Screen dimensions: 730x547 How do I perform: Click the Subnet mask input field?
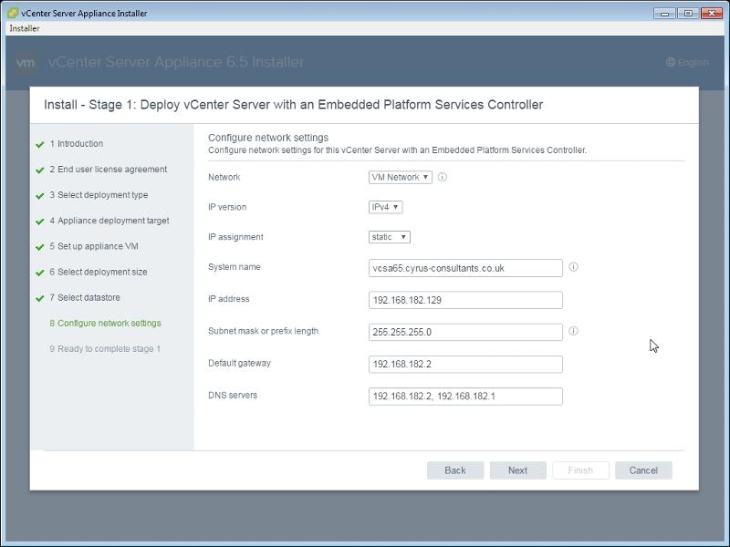[x=465, y=332]
